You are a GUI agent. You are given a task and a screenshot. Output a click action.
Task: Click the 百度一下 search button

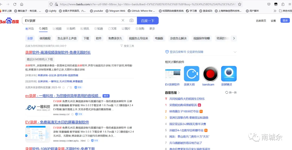[148, 21]
